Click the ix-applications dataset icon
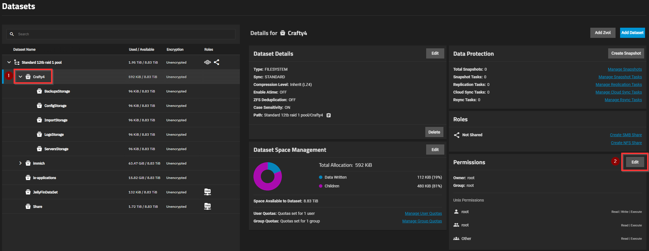The width and height of the screenshot is (649, 251). point(28,178)
